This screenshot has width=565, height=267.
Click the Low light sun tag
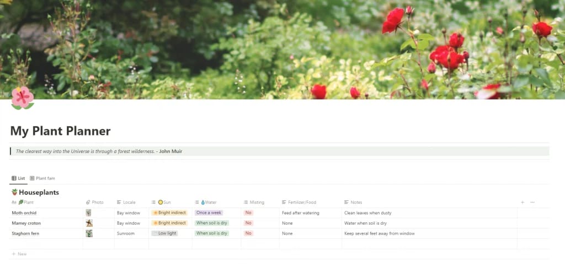[x=164, y=233]
